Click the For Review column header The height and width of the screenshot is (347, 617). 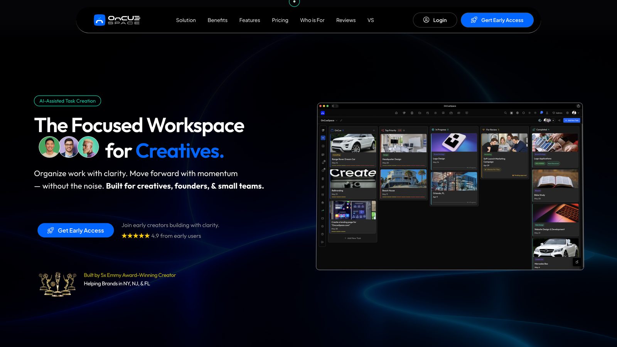coord(491,130)
